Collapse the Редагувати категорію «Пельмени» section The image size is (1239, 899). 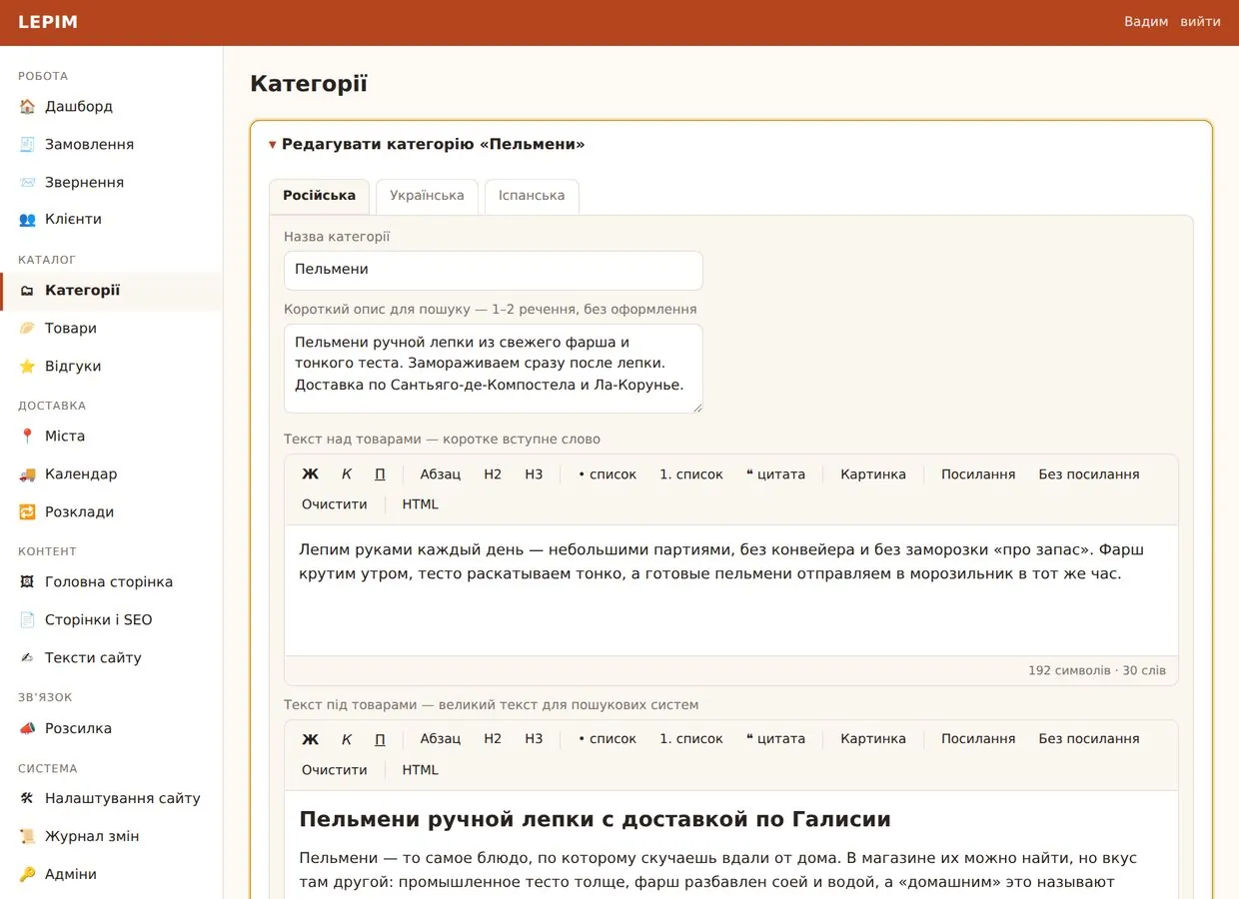pos(427,144)
